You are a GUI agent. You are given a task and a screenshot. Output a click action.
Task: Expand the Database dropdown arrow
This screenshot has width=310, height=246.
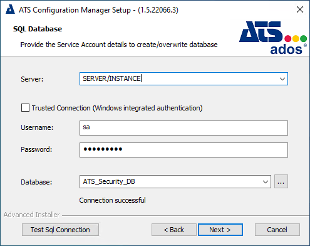tap(266, 181)
